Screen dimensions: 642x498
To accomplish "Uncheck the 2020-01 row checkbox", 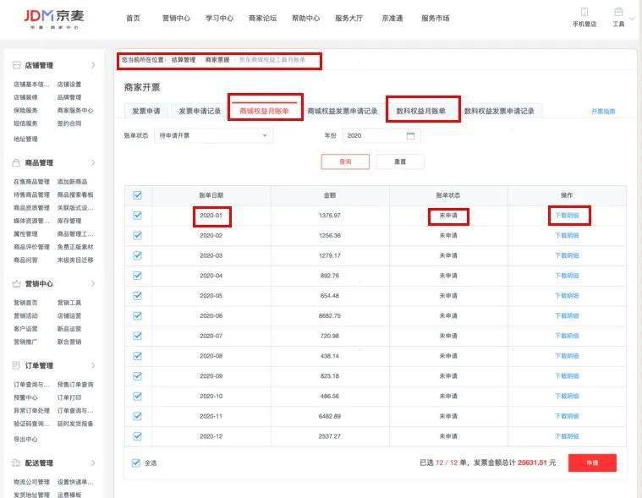I will pyautogui.click(x=137, y=216).
